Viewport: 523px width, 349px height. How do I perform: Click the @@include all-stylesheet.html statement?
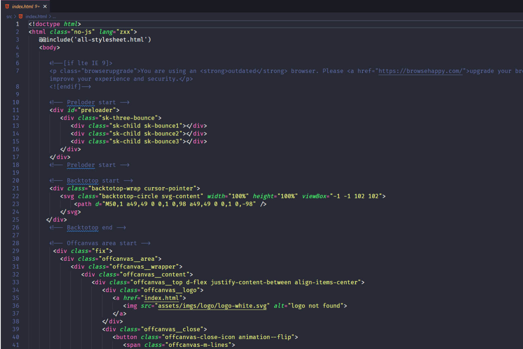(x=95, y=40)
